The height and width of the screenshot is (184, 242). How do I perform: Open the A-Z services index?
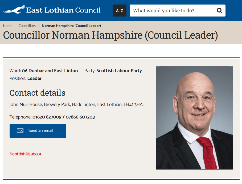coord(120,11)
